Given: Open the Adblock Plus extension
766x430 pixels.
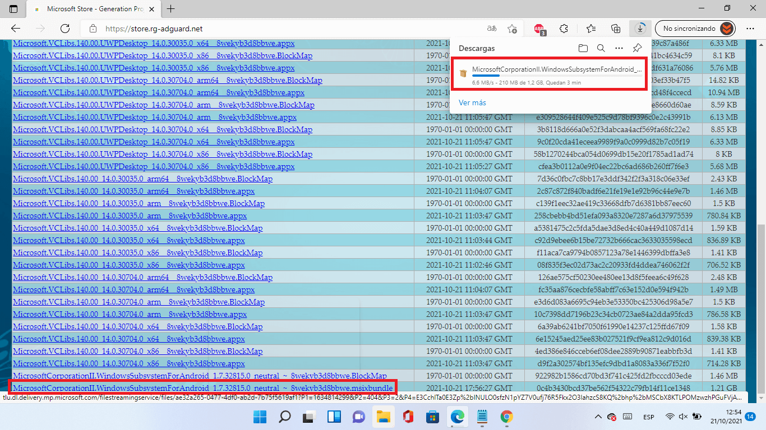Looking at the screenshot, I should [x=539, y=29].
